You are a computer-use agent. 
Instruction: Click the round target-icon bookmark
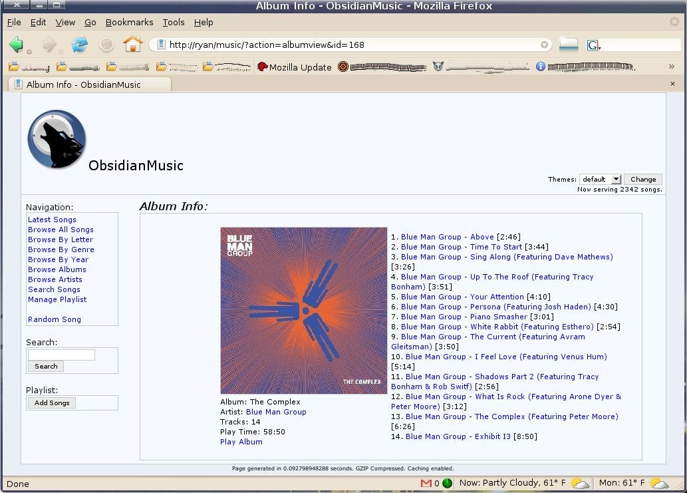[343, 67]
